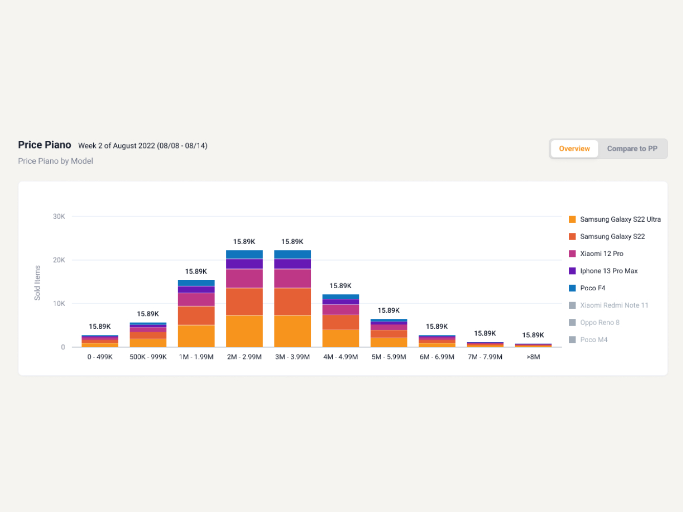The image size is (683, 512).
Task: Click the 1M - 1.99M bar
Action: tap(196, 314)
